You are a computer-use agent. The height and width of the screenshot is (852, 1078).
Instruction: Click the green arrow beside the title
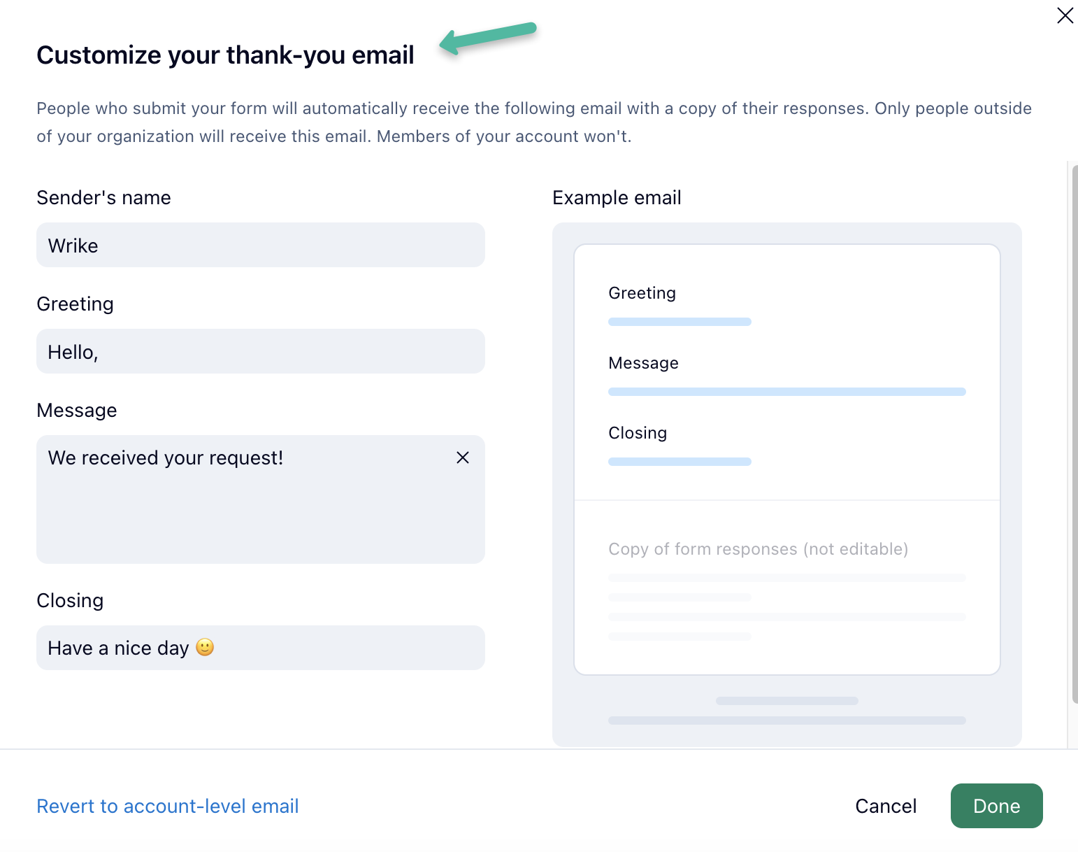tap(488, 38)
